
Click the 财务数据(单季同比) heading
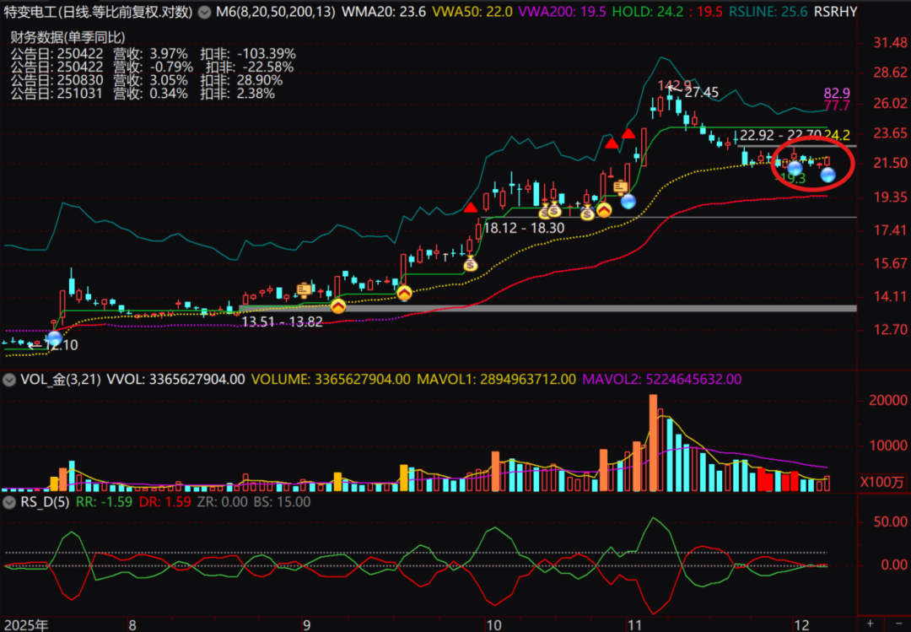tap(67, 38)
